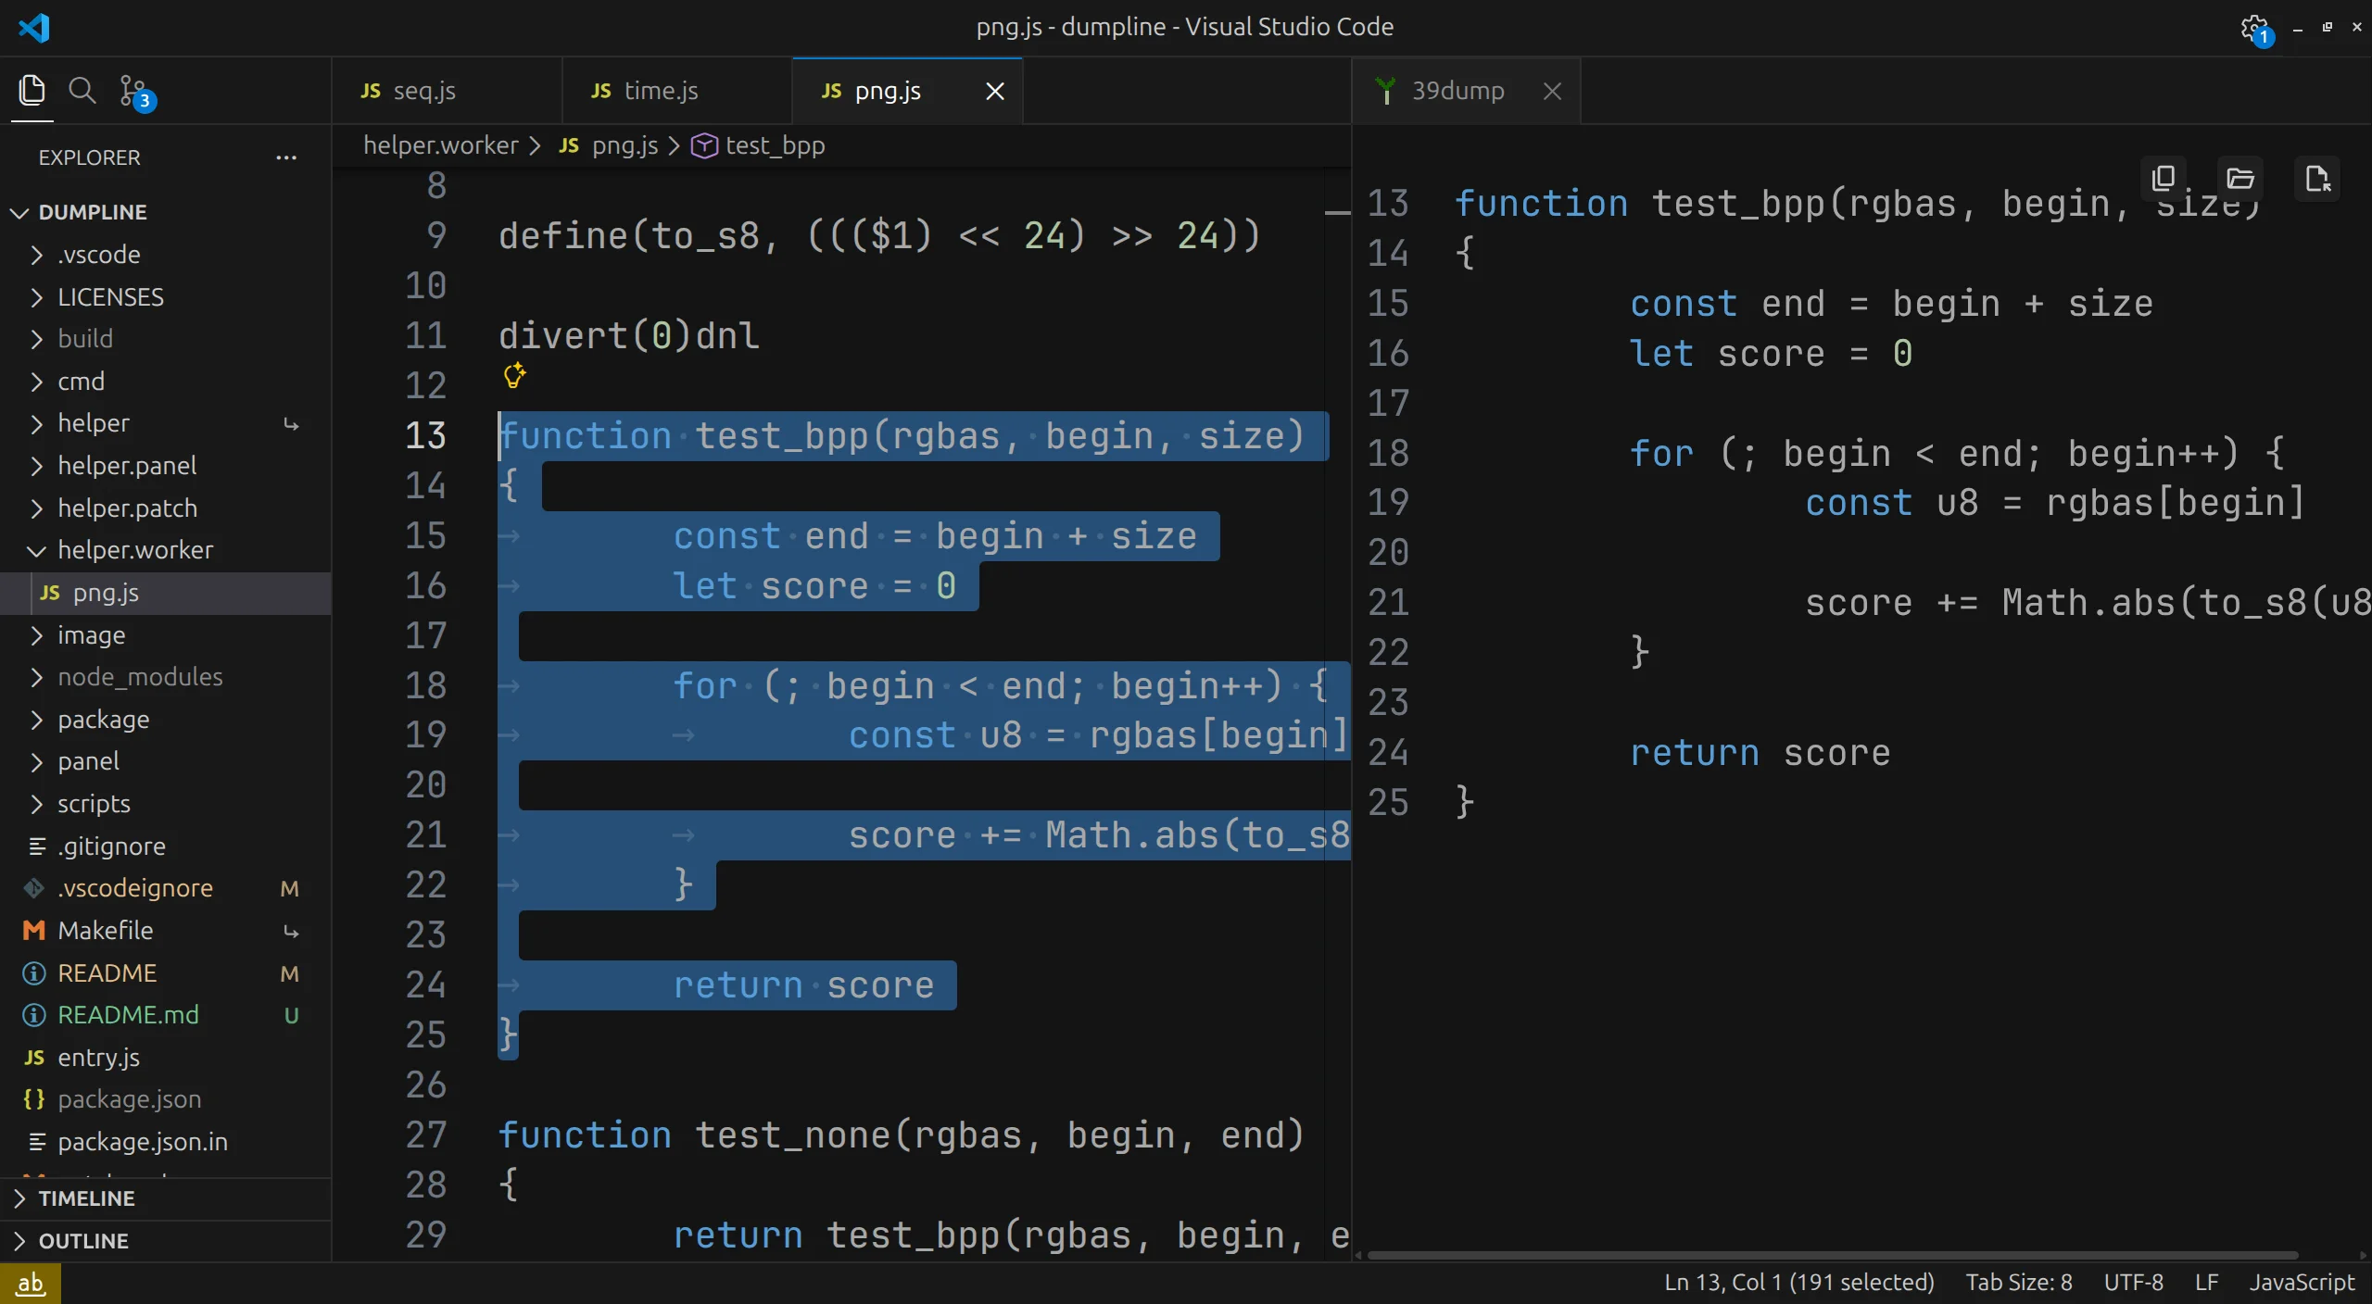Open Explorer more actions ellipsis
This screenshot has width=2372, height=1304.
(286, 157)
